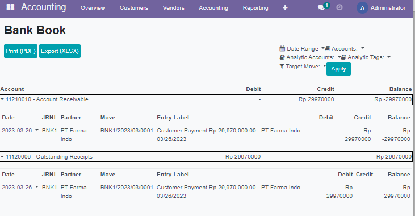Open the apps grid menu icon

point(10,7)
